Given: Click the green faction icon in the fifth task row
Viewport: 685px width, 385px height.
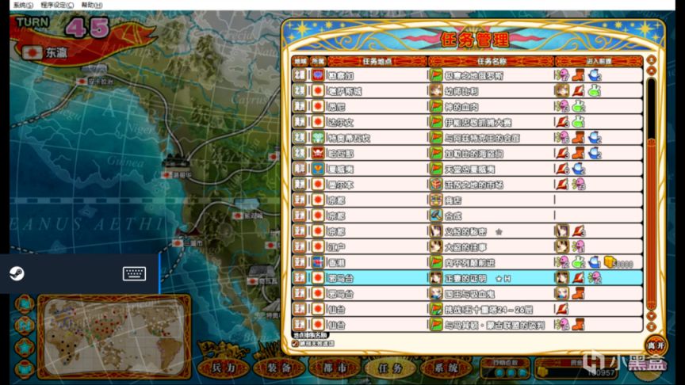Looking at the screenshot, I should pos(318,138).
